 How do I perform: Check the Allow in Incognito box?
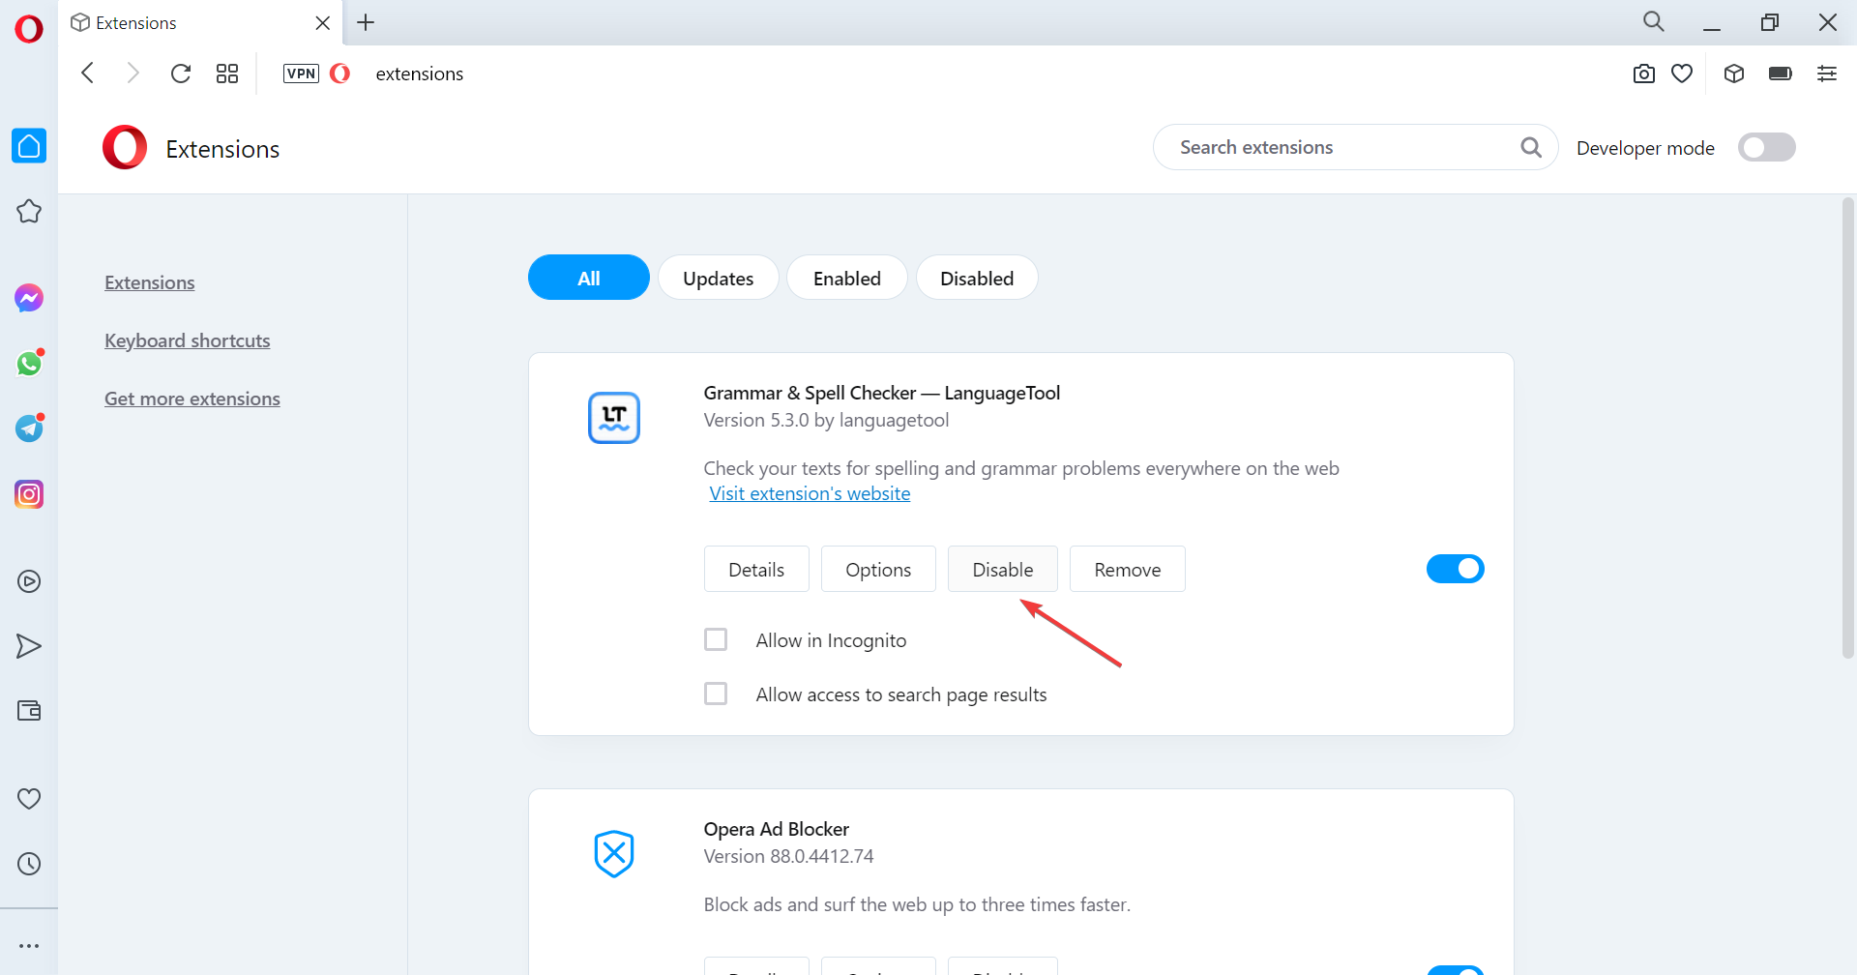click(x=716, y=639)
